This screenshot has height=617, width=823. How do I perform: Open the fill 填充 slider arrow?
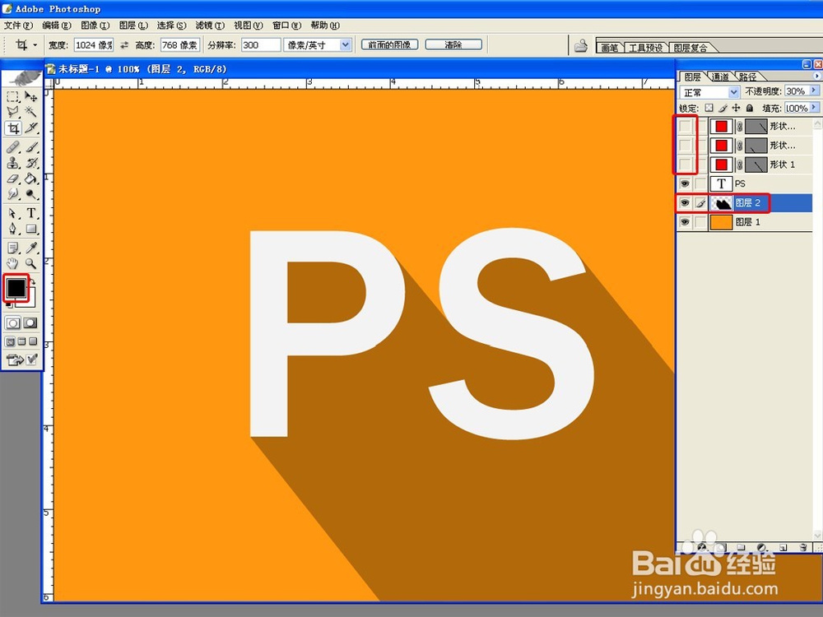coord(814,108)
